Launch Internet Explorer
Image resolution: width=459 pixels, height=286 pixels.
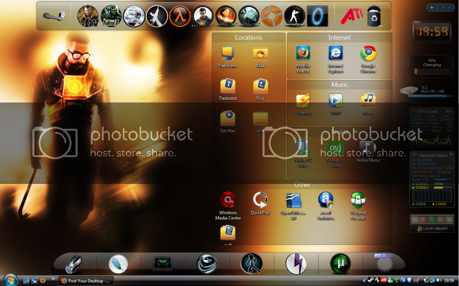coord(336,60)
